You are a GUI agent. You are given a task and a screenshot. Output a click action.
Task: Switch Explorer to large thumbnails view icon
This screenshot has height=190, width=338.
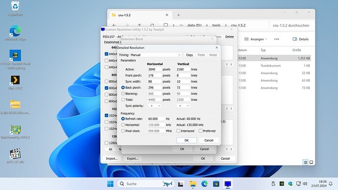tap(311, 163)
